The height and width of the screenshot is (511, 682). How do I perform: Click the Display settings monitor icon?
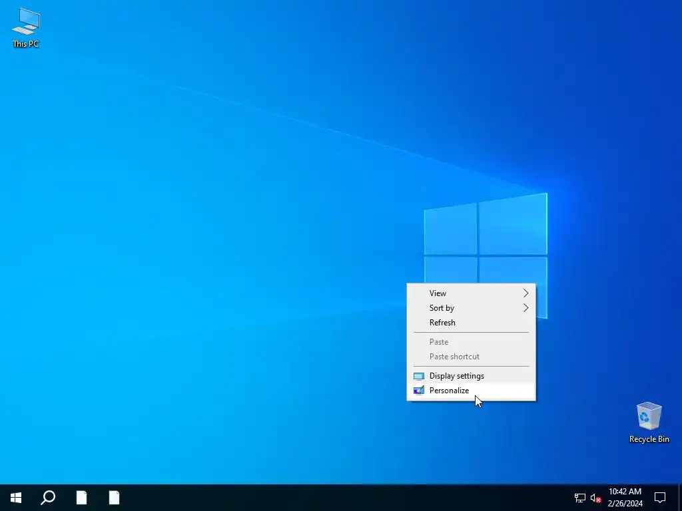[418, 377]
